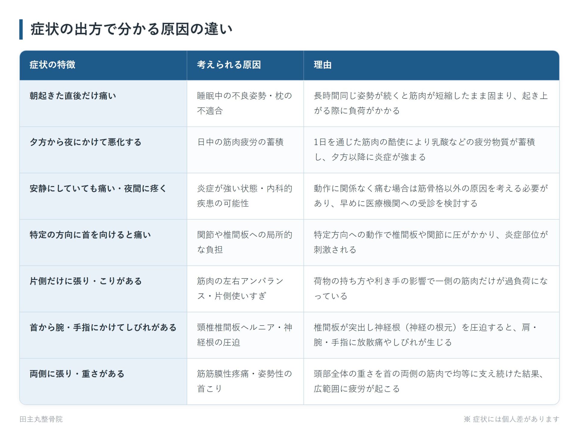Click the reason starting 動作に関係なく痛む場合
The image size is (579, 445).
(431, 196)
